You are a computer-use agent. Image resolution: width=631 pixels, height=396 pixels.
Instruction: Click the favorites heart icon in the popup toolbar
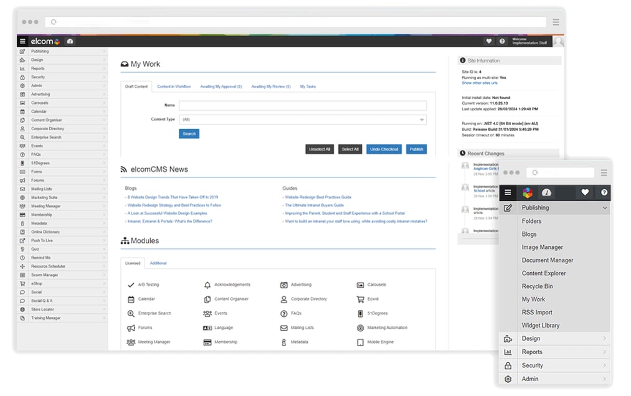[x=584, y=193]
